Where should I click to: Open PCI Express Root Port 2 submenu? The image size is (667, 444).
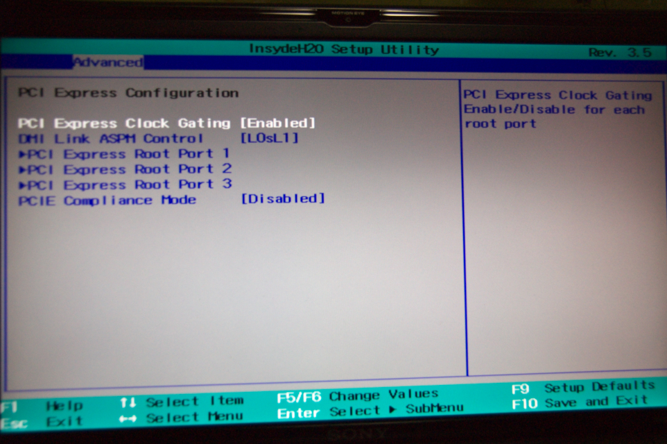pos(125,169)
